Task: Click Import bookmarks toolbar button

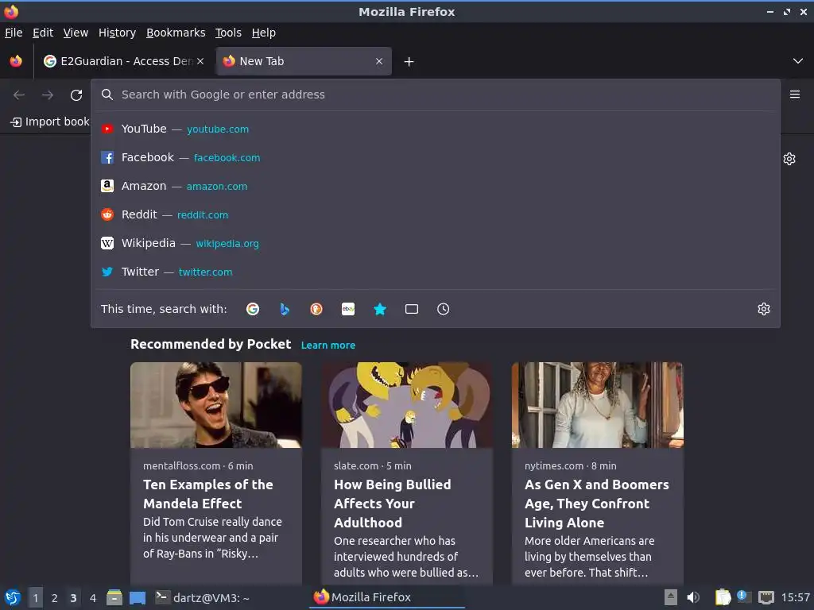Action: pyautogui.click(x=50, y=122)
